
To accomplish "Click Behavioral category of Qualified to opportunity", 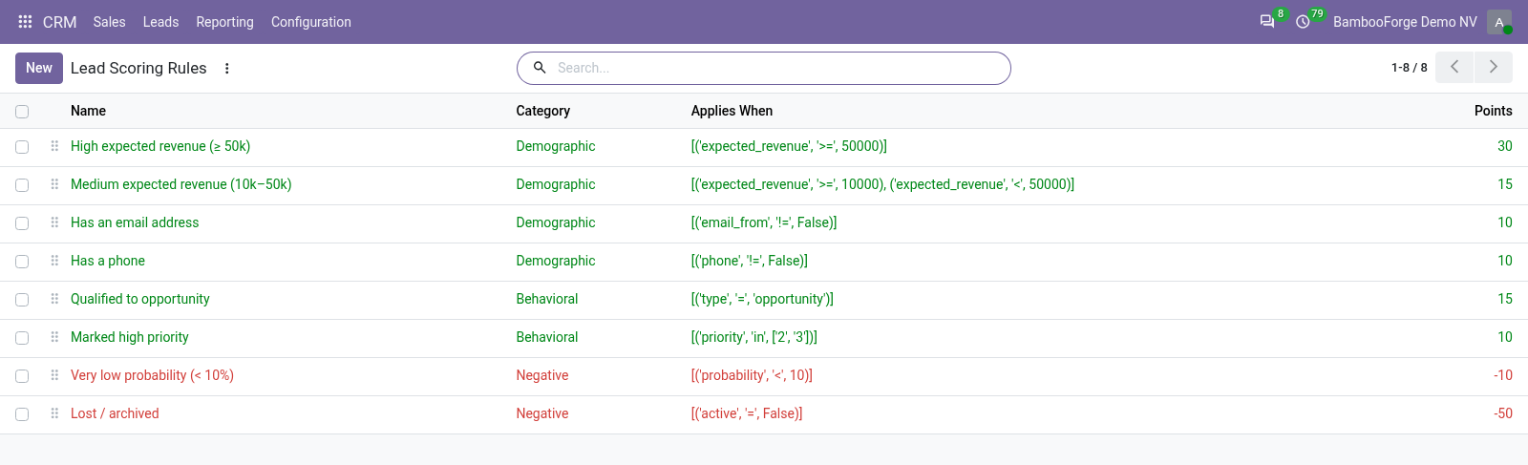I will coord(547,299).
